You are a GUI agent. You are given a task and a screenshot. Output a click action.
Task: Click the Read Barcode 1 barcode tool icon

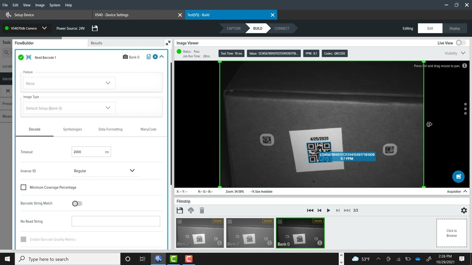click(28, 57)
